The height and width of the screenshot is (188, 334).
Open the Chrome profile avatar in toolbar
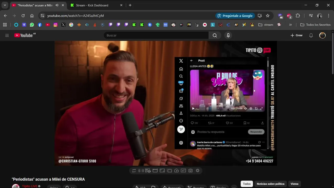(320, 16)
